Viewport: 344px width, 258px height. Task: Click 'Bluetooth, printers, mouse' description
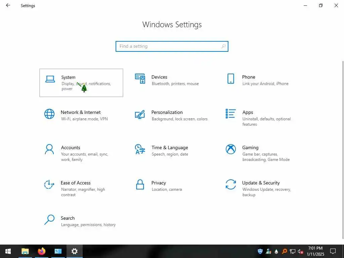(x=175, y=84)
